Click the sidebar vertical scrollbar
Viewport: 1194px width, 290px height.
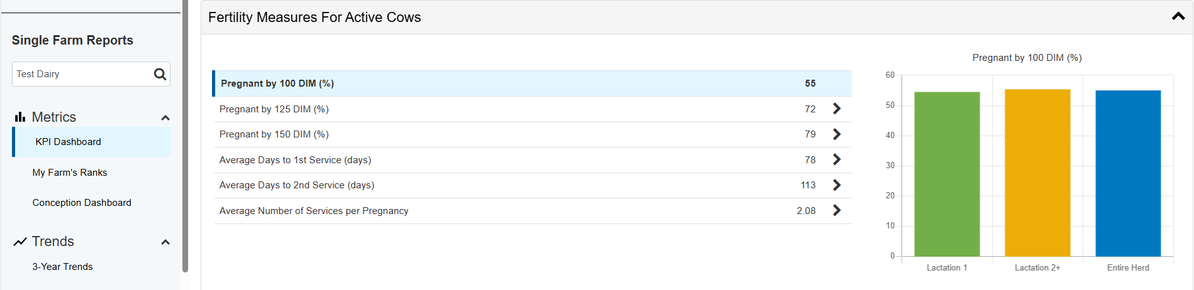pos(185,136)
